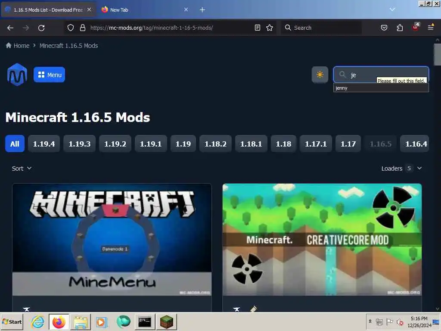Click the muted volume tray icon

pos(400,322)
